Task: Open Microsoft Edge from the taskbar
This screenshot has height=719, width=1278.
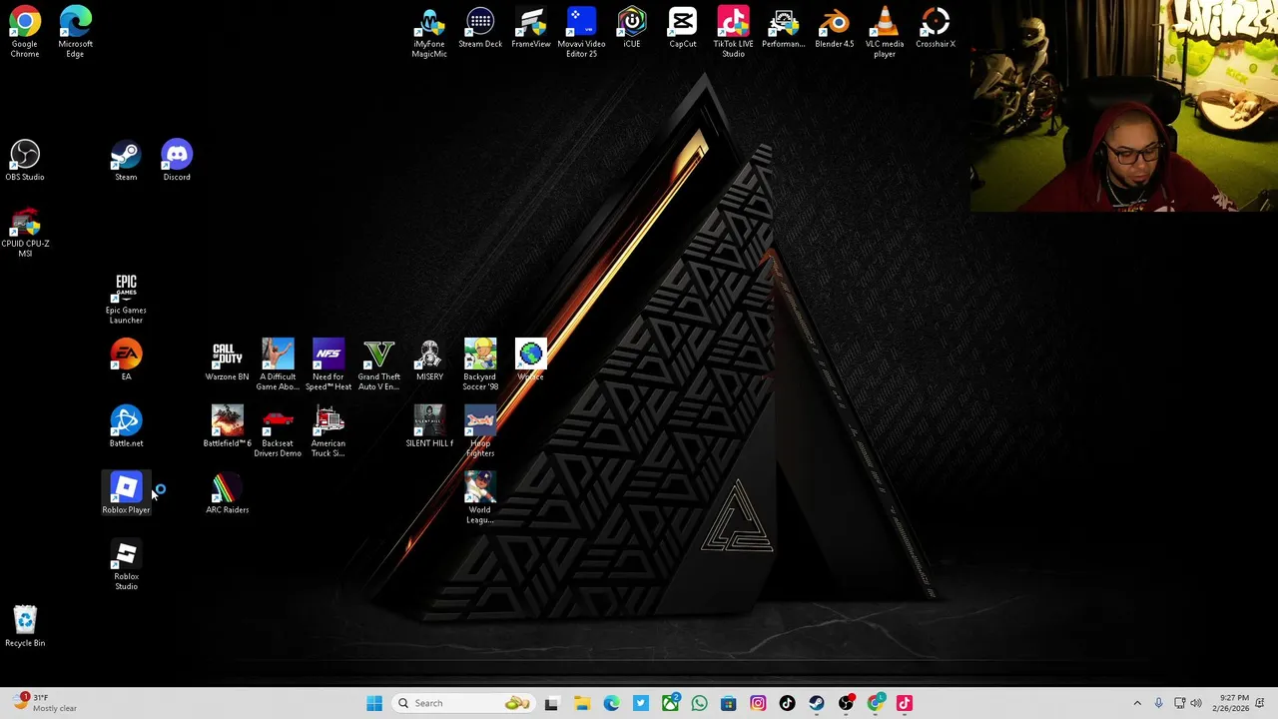Action: click(611, 703)
